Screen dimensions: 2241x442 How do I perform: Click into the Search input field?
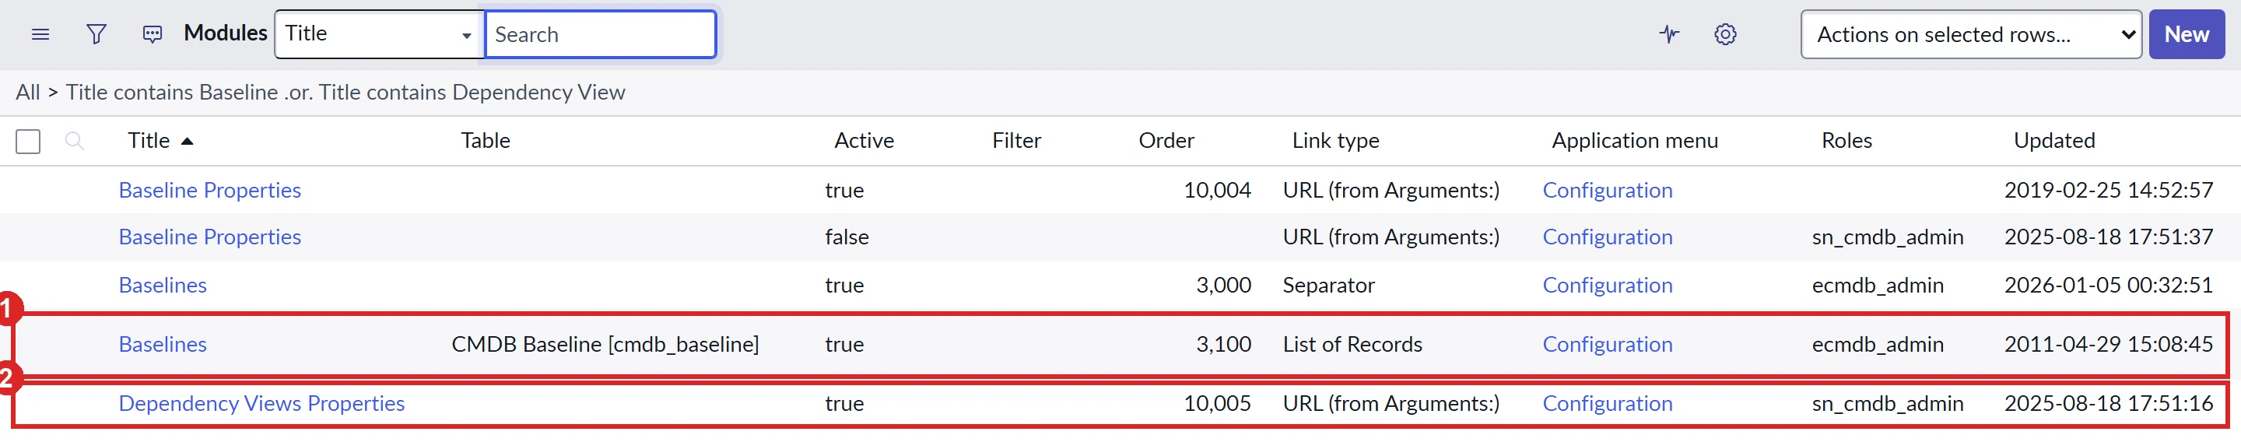(600, 35)
